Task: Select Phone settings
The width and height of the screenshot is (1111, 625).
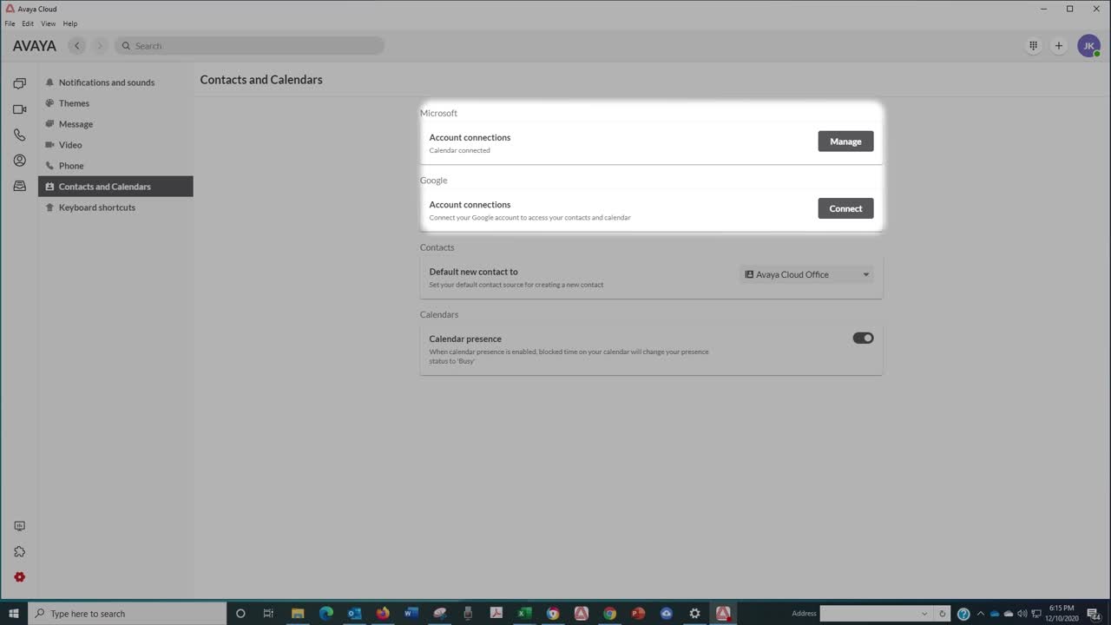Action: point(115,166)
